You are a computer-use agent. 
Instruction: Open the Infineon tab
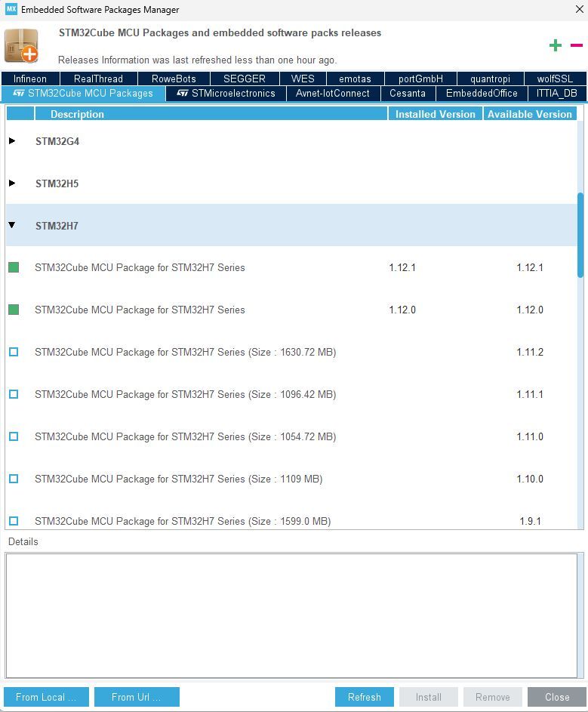(x=30, y=79)
